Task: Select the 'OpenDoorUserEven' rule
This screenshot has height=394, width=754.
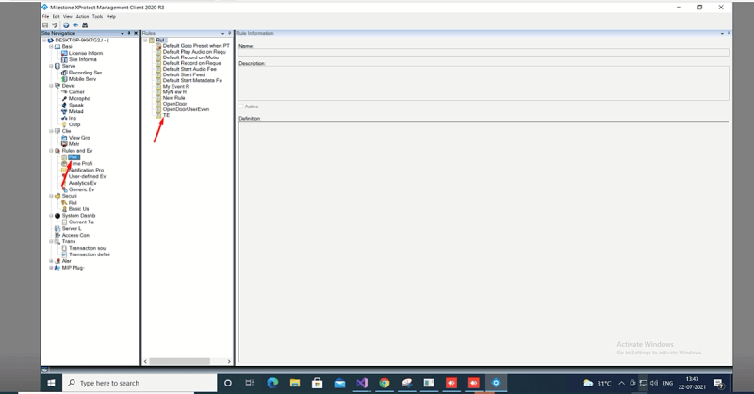Action: (186, 109)
